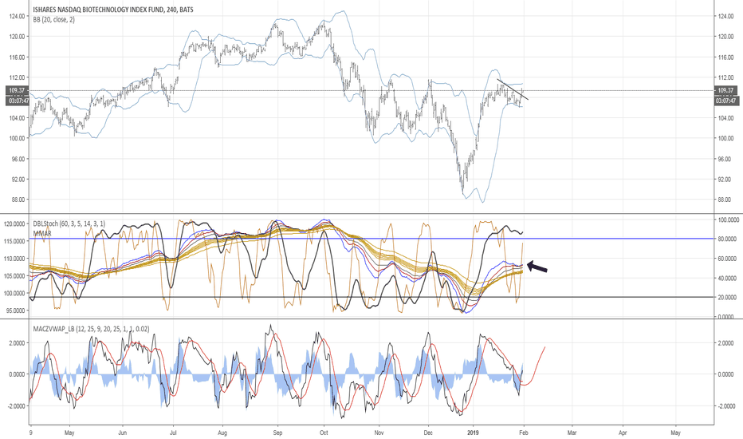Click the right 109.37 current price tag

click(726, 90)
